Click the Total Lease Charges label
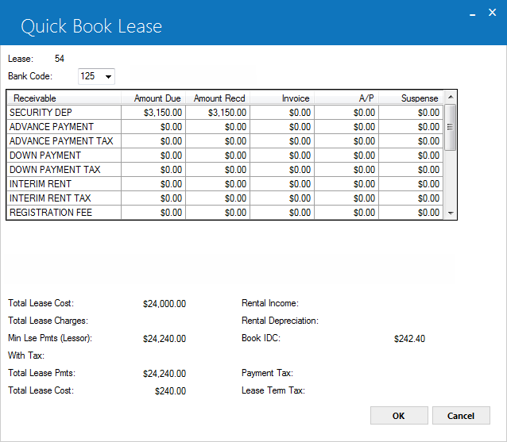The image size is (507, 442). 48,321
